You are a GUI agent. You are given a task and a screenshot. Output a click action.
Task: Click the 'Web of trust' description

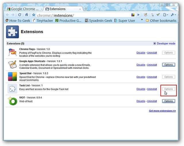click(x=26, y=101)
